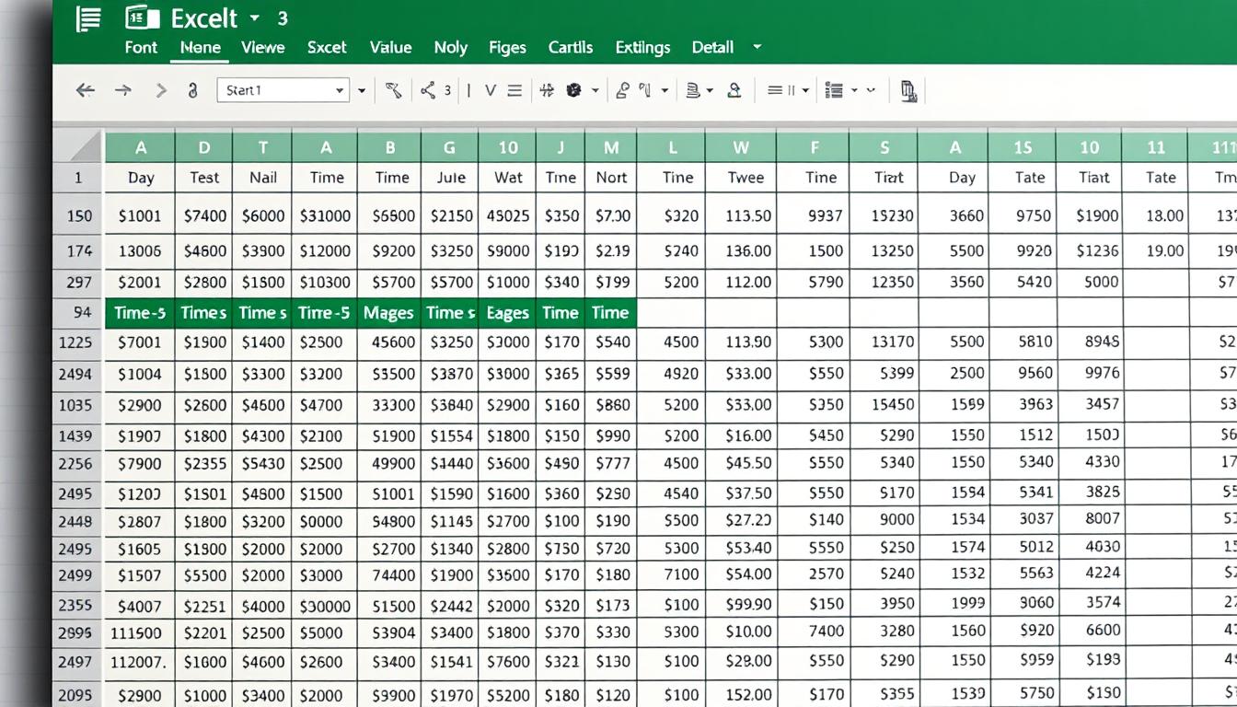Click the Juie header cell
The height and width of the screenshot is (707, 1237).
(450, 178)
